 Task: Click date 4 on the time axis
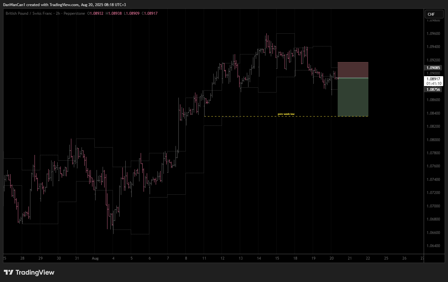click(x=113, y=258)
